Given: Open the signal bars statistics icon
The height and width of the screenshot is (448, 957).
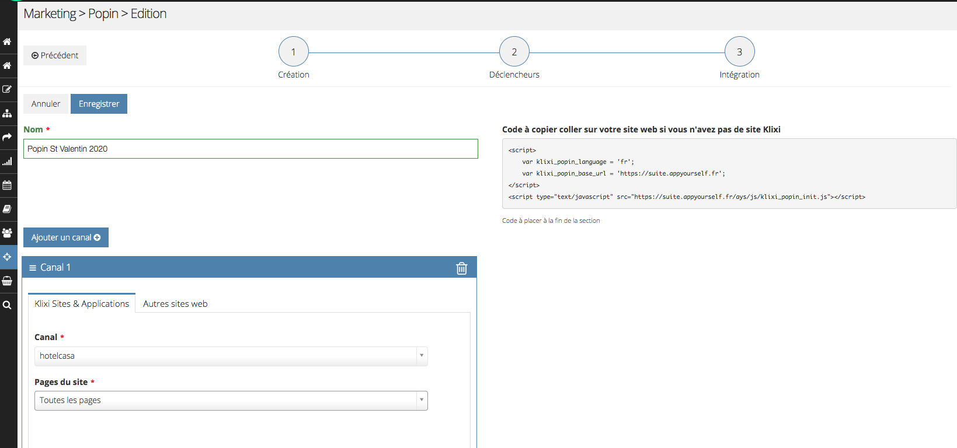Looking at the screenshot, I should tap(7, 161).
